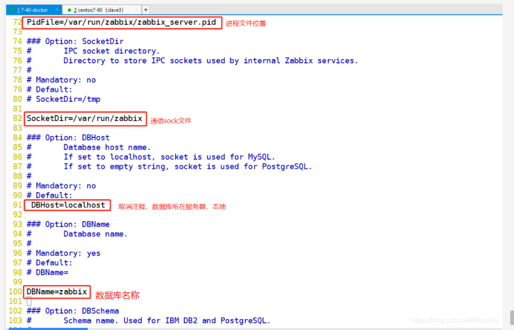The height and width of the screenshot is (330, 514).
Task: Place cursor on empty line 101
Action: (29, 301)
